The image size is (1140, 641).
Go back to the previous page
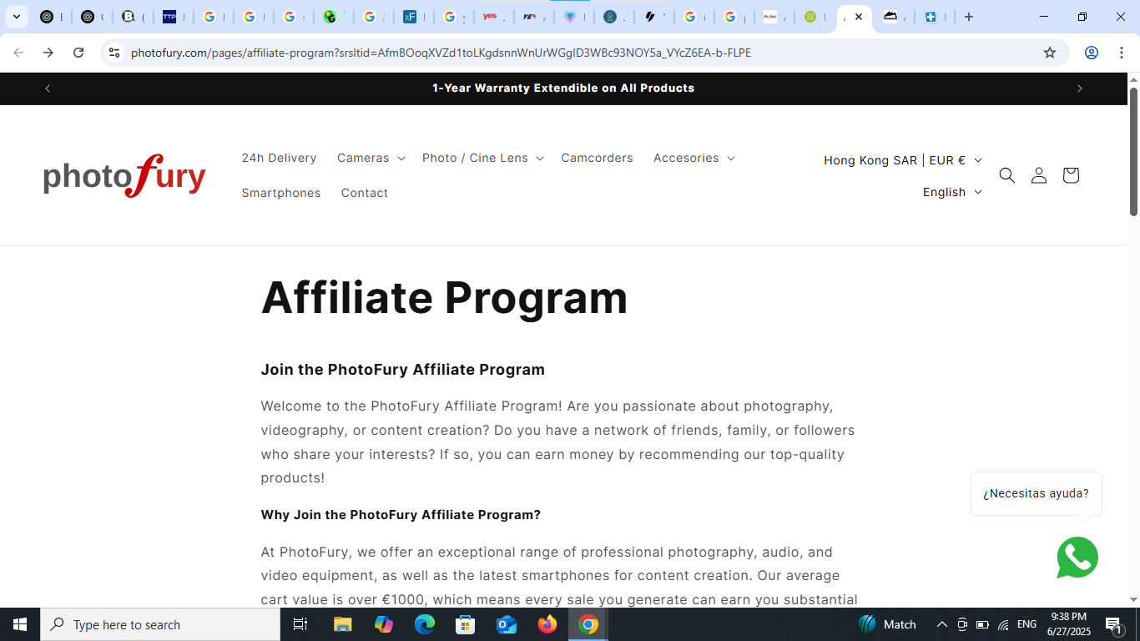(x=18, y=53)
